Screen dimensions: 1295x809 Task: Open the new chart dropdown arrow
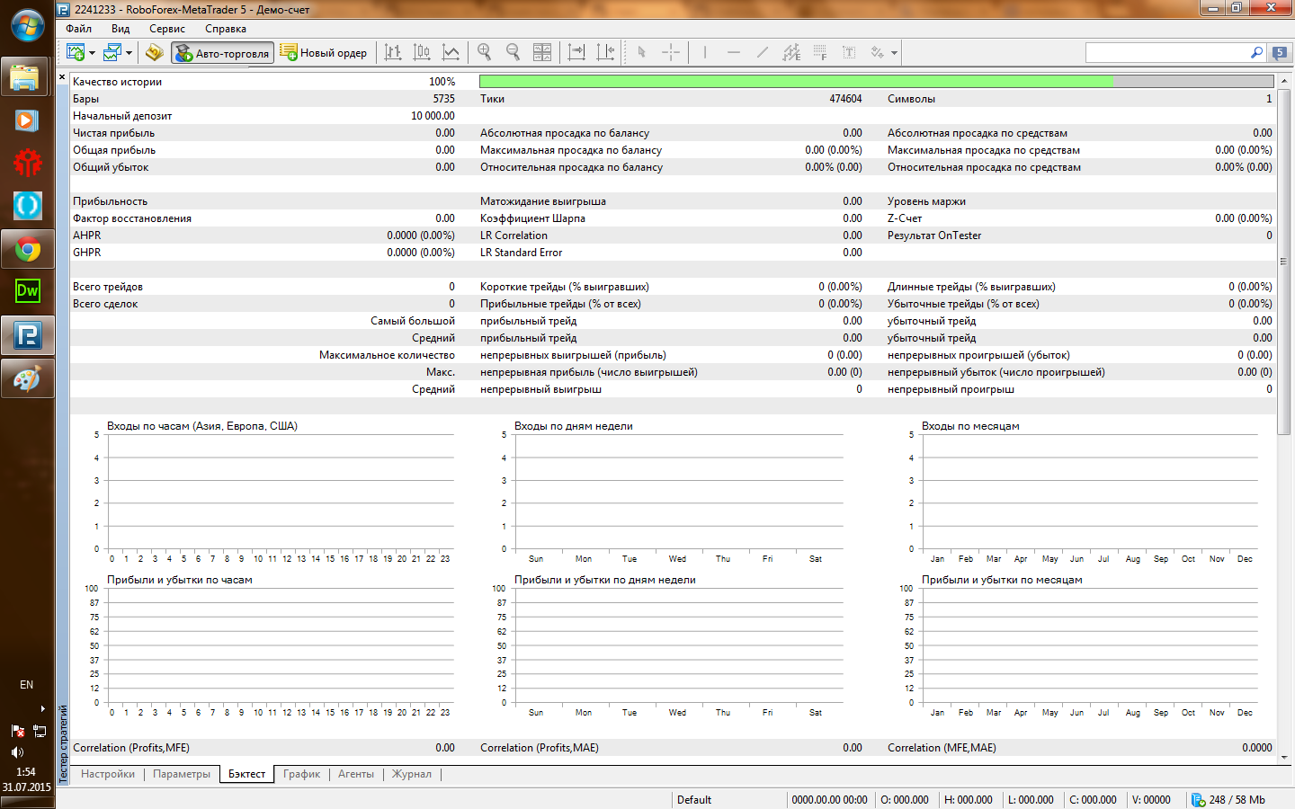pyautogui.click(x=92, y=53)
